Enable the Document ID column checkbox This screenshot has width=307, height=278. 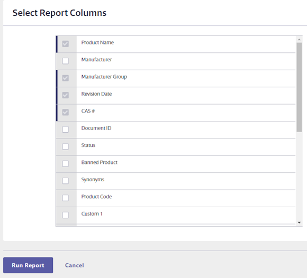pos(66,129)
